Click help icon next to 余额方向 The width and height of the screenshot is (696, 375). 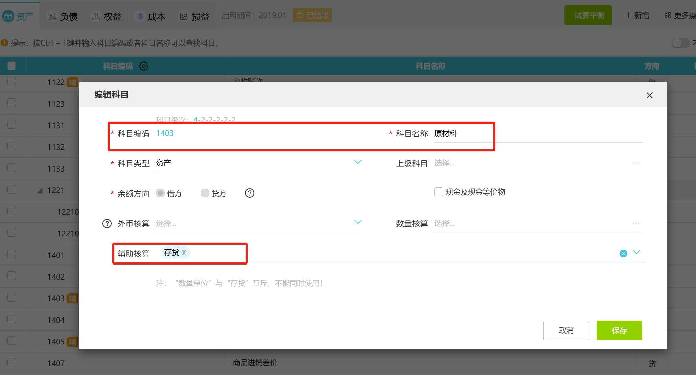(x=250, y=193)
